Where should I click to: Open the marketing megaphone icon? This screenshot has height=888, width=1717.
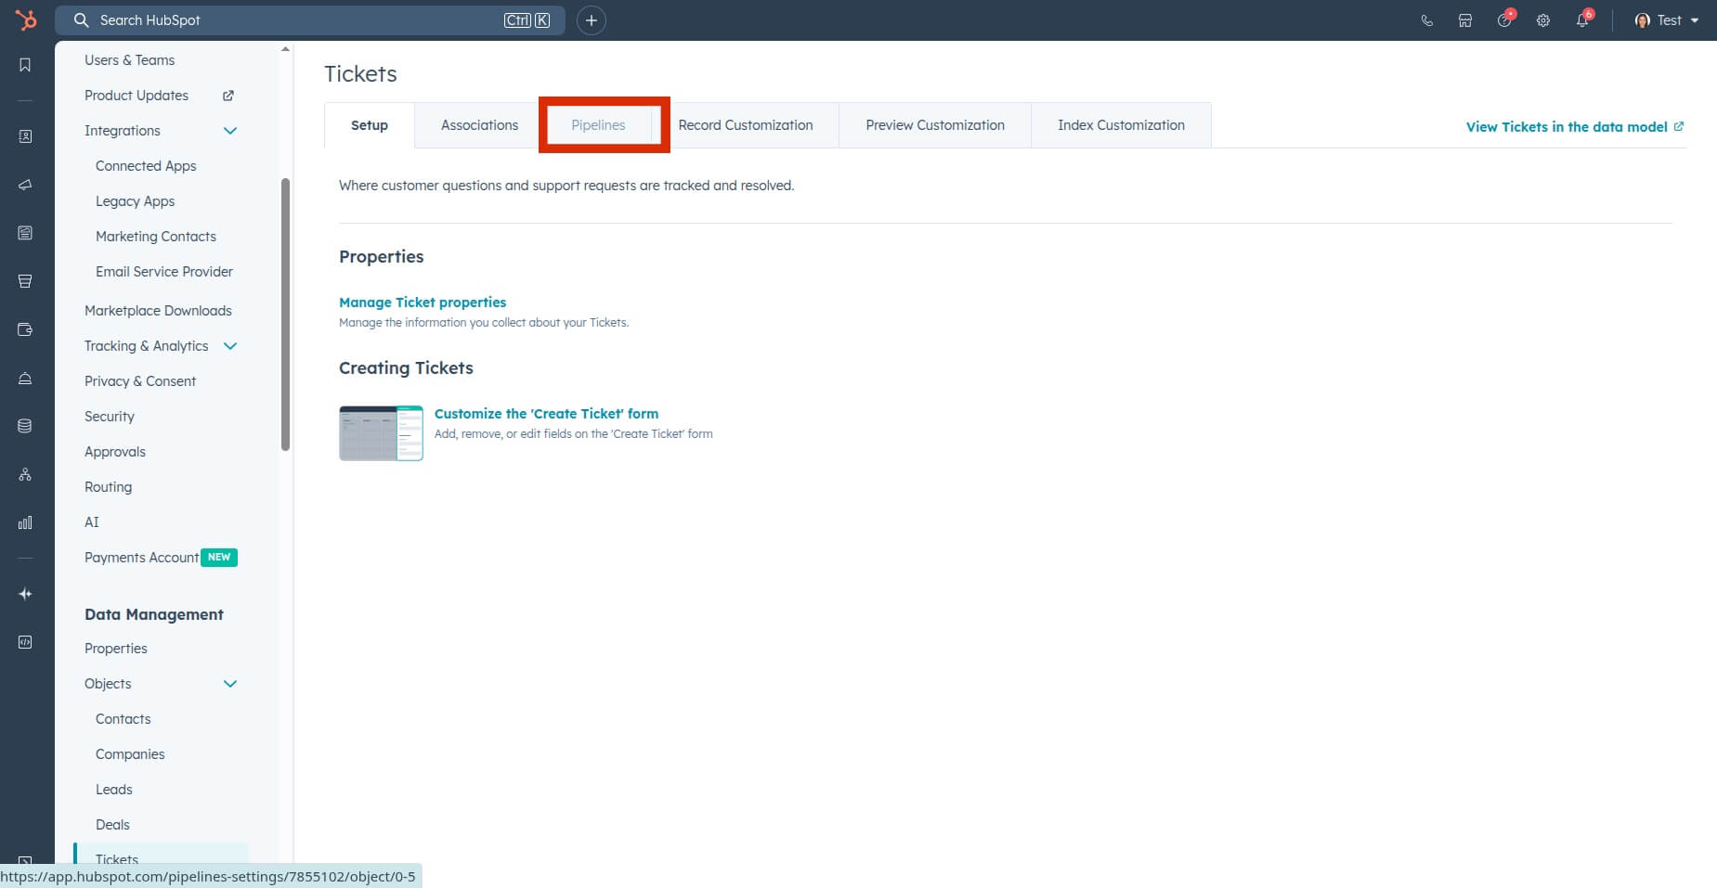point(25,185)
